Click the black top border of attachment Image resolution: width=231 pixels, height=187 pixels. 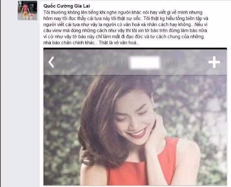(x=135, y=48)
